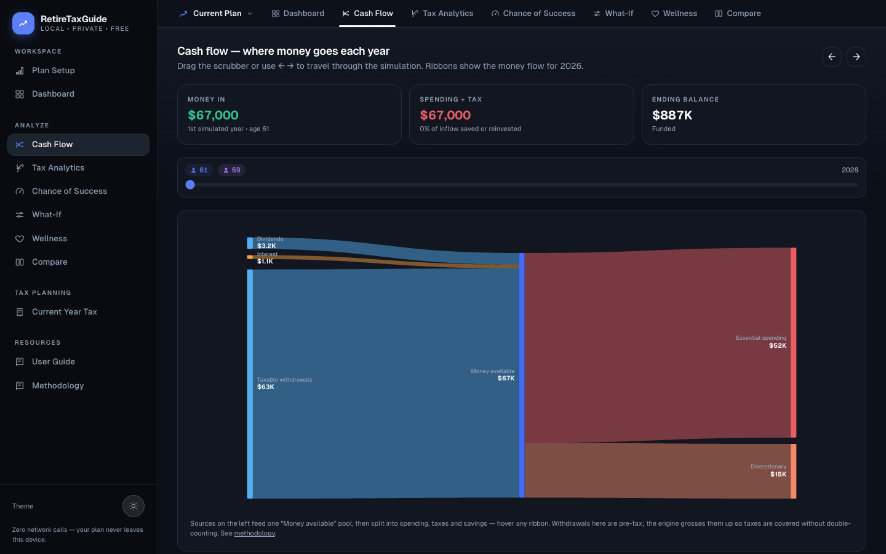Open Current Year Tax page
The height and width of the screenshot is (554, 886).
click(78, 312)
